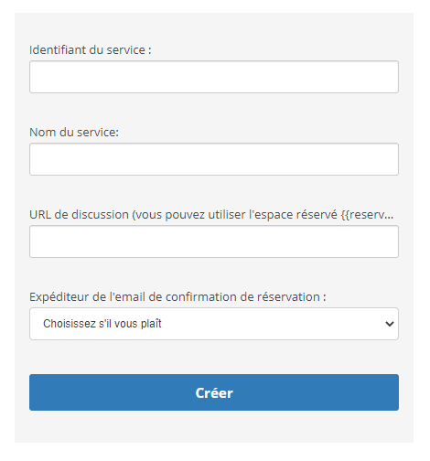
Task: Click the first text field under Identifiant
Action: click(214, 77)
